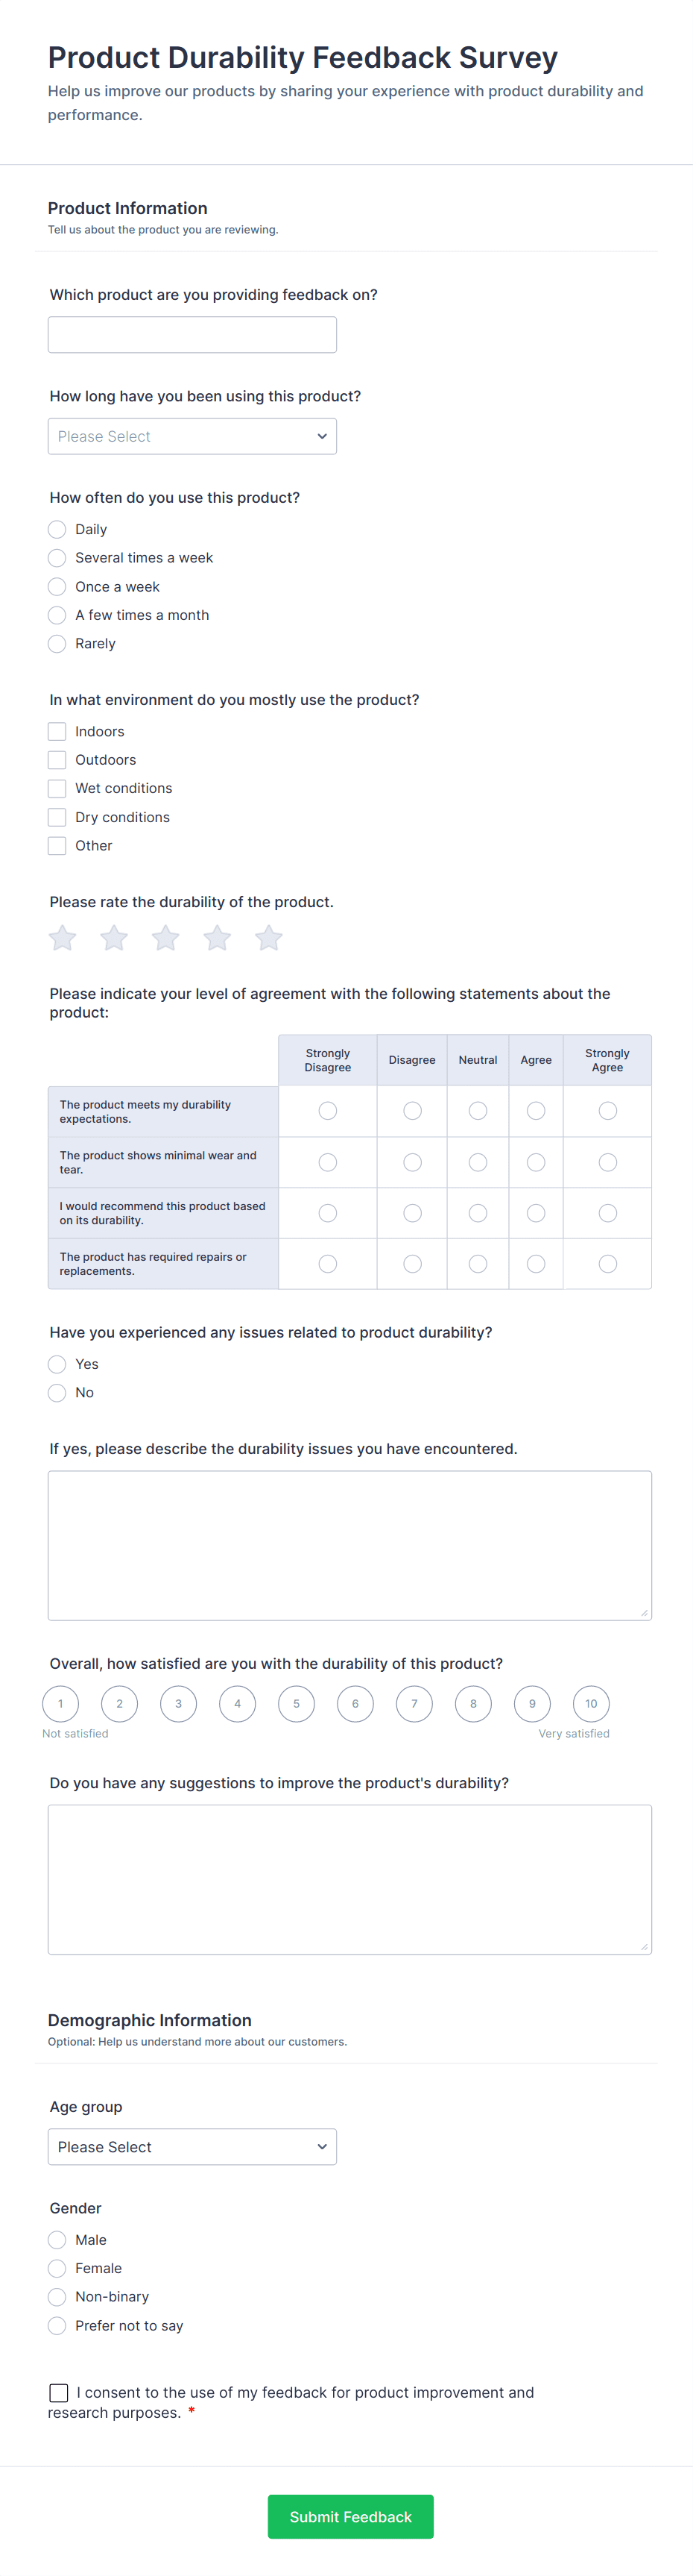
Task: Pick 10 on the satisfaction scale
Action: tap(591, 1703)
